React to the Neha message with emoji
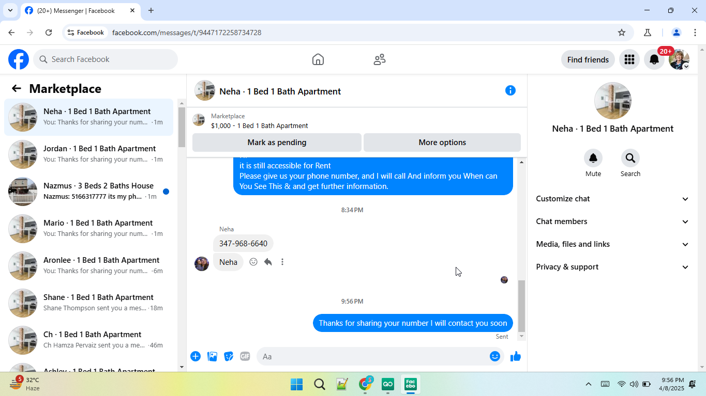 point(253,262)
